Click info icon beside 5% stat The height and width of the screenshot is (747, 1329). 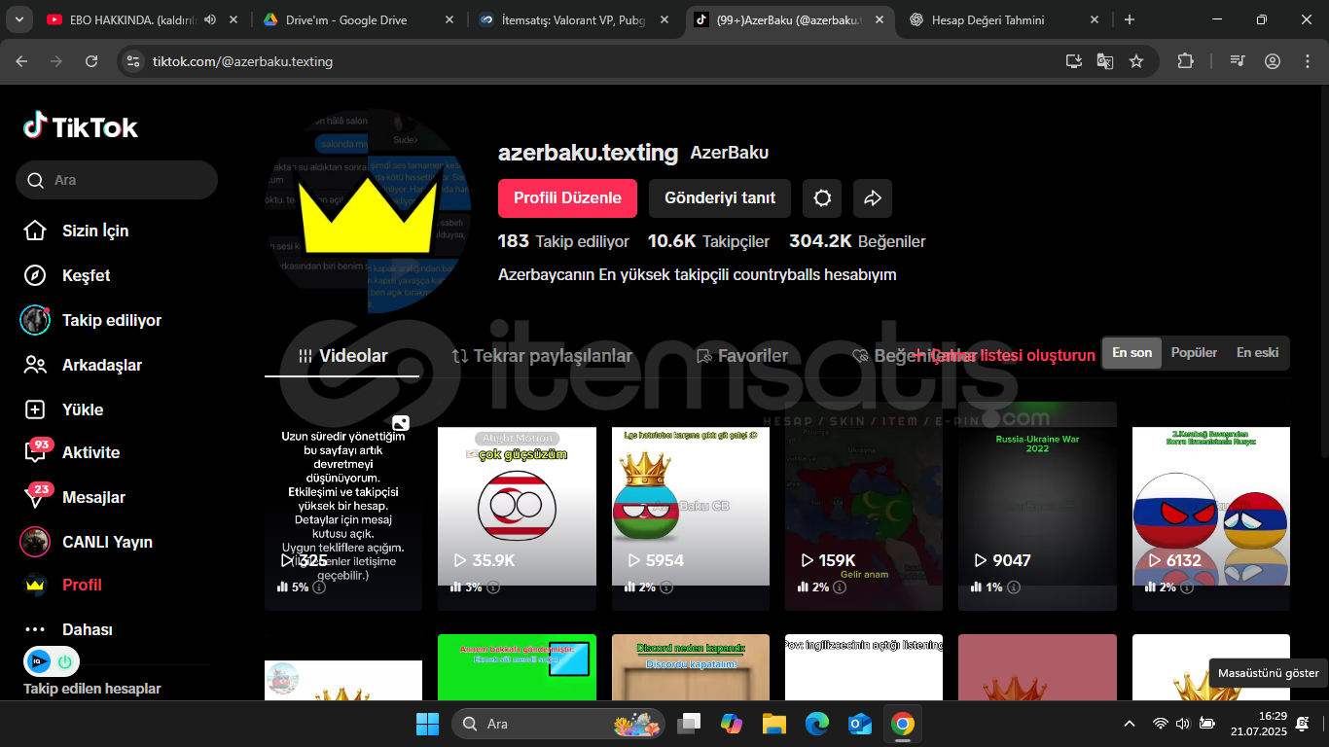point(319,587)
